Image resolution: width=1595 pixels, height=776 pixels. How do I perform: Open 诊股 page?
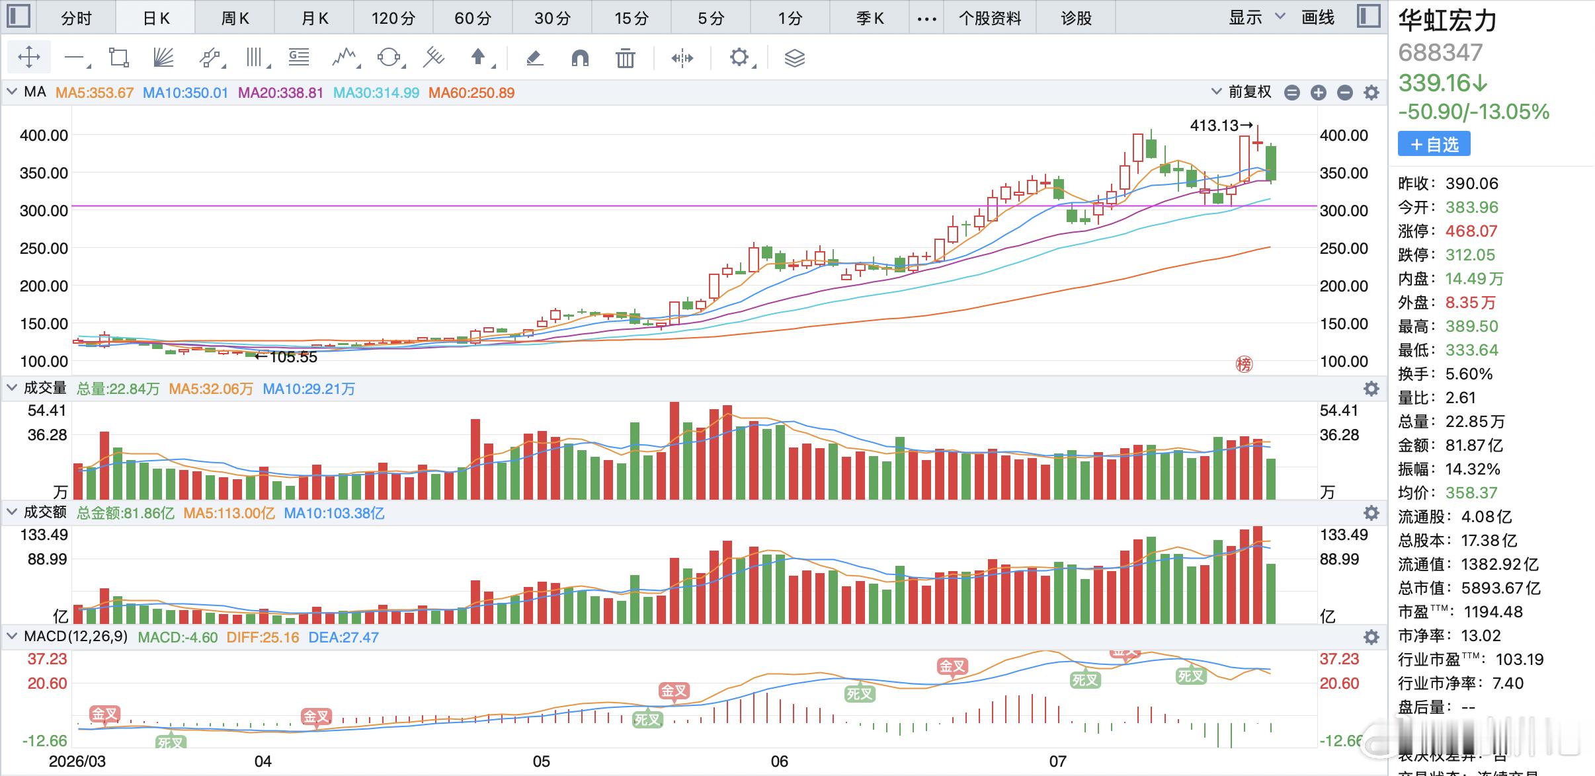tap(1076, 18)
